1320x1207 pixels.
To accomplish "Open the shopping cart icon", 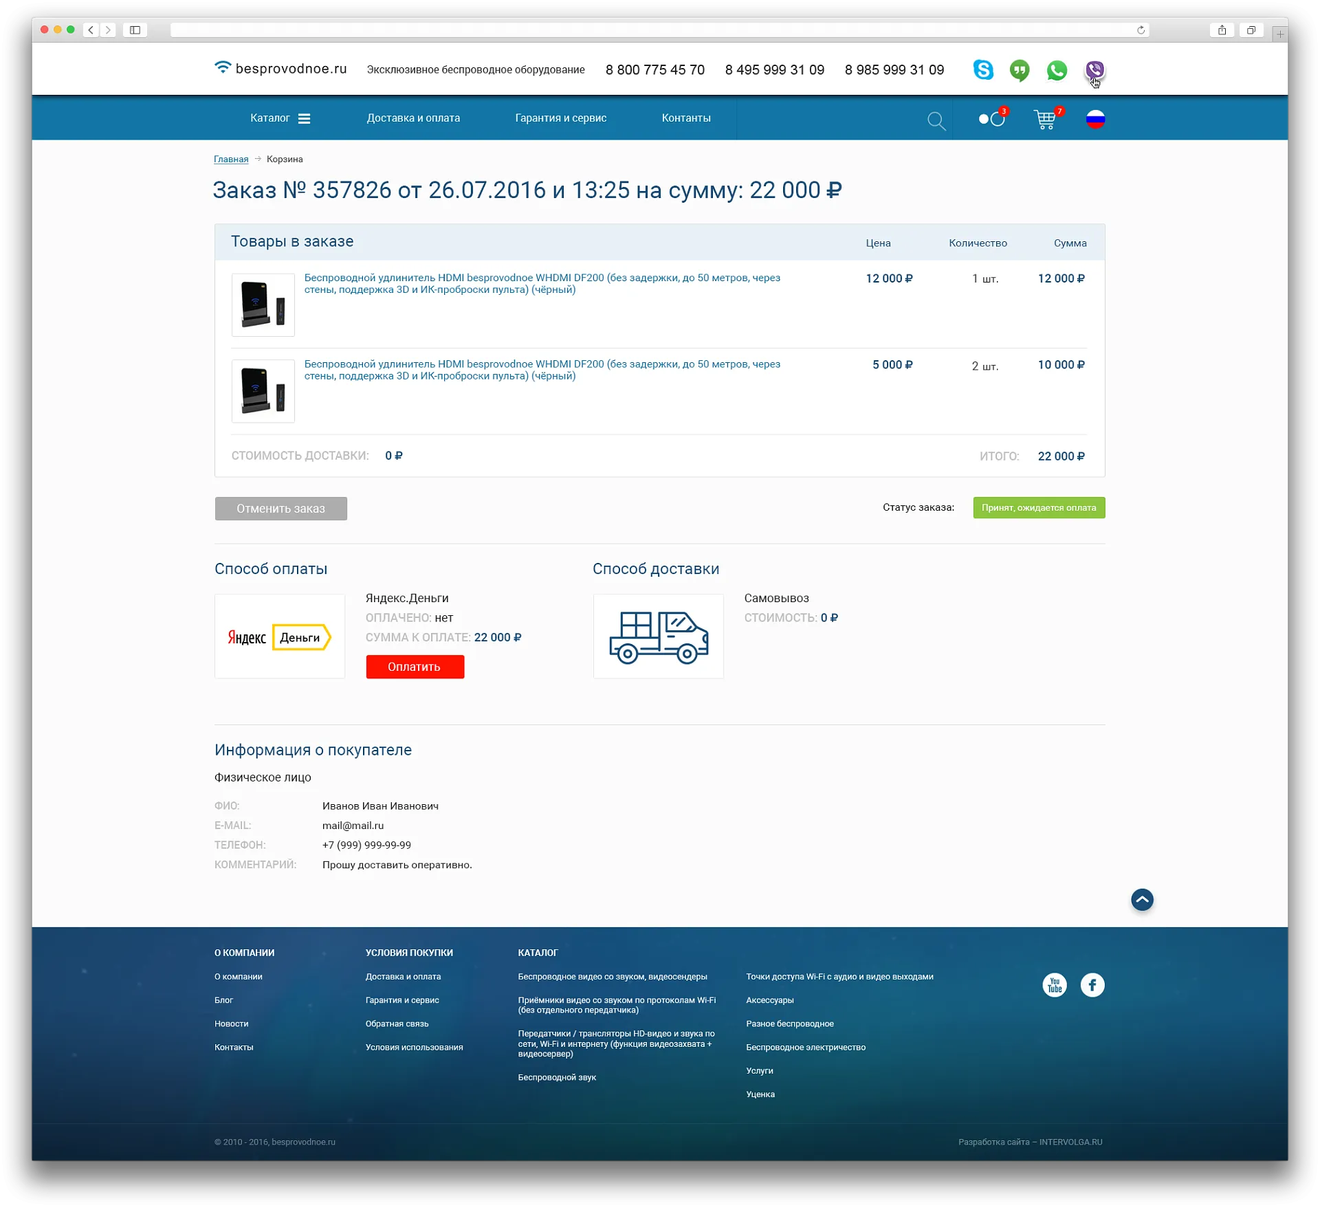I will click(1045, 120).
